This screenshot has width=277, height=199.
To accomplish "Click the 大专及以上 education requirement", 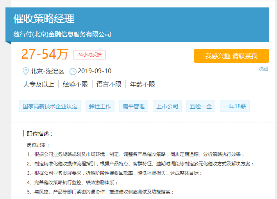I will (39, 84).
